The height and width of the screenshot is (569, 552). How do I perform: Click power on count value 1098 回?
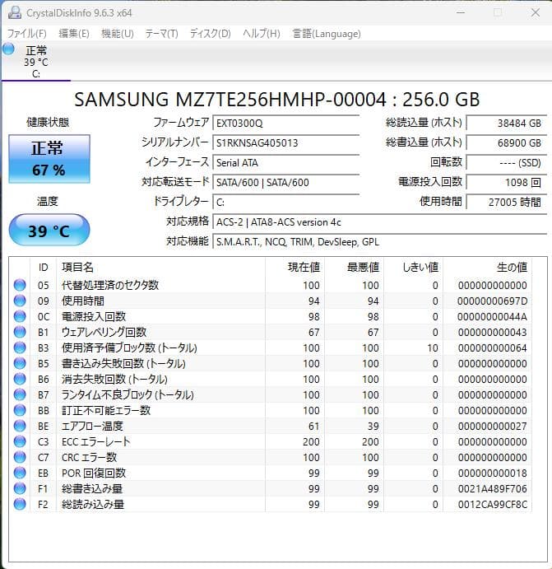506,182
